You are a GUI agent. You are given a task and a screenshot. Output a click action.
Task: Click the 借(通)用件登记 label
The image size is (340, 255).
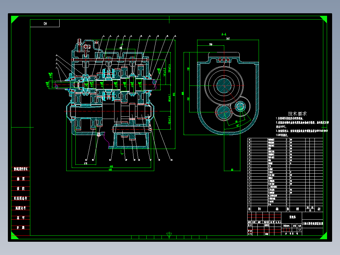click(x=21, y=169)
